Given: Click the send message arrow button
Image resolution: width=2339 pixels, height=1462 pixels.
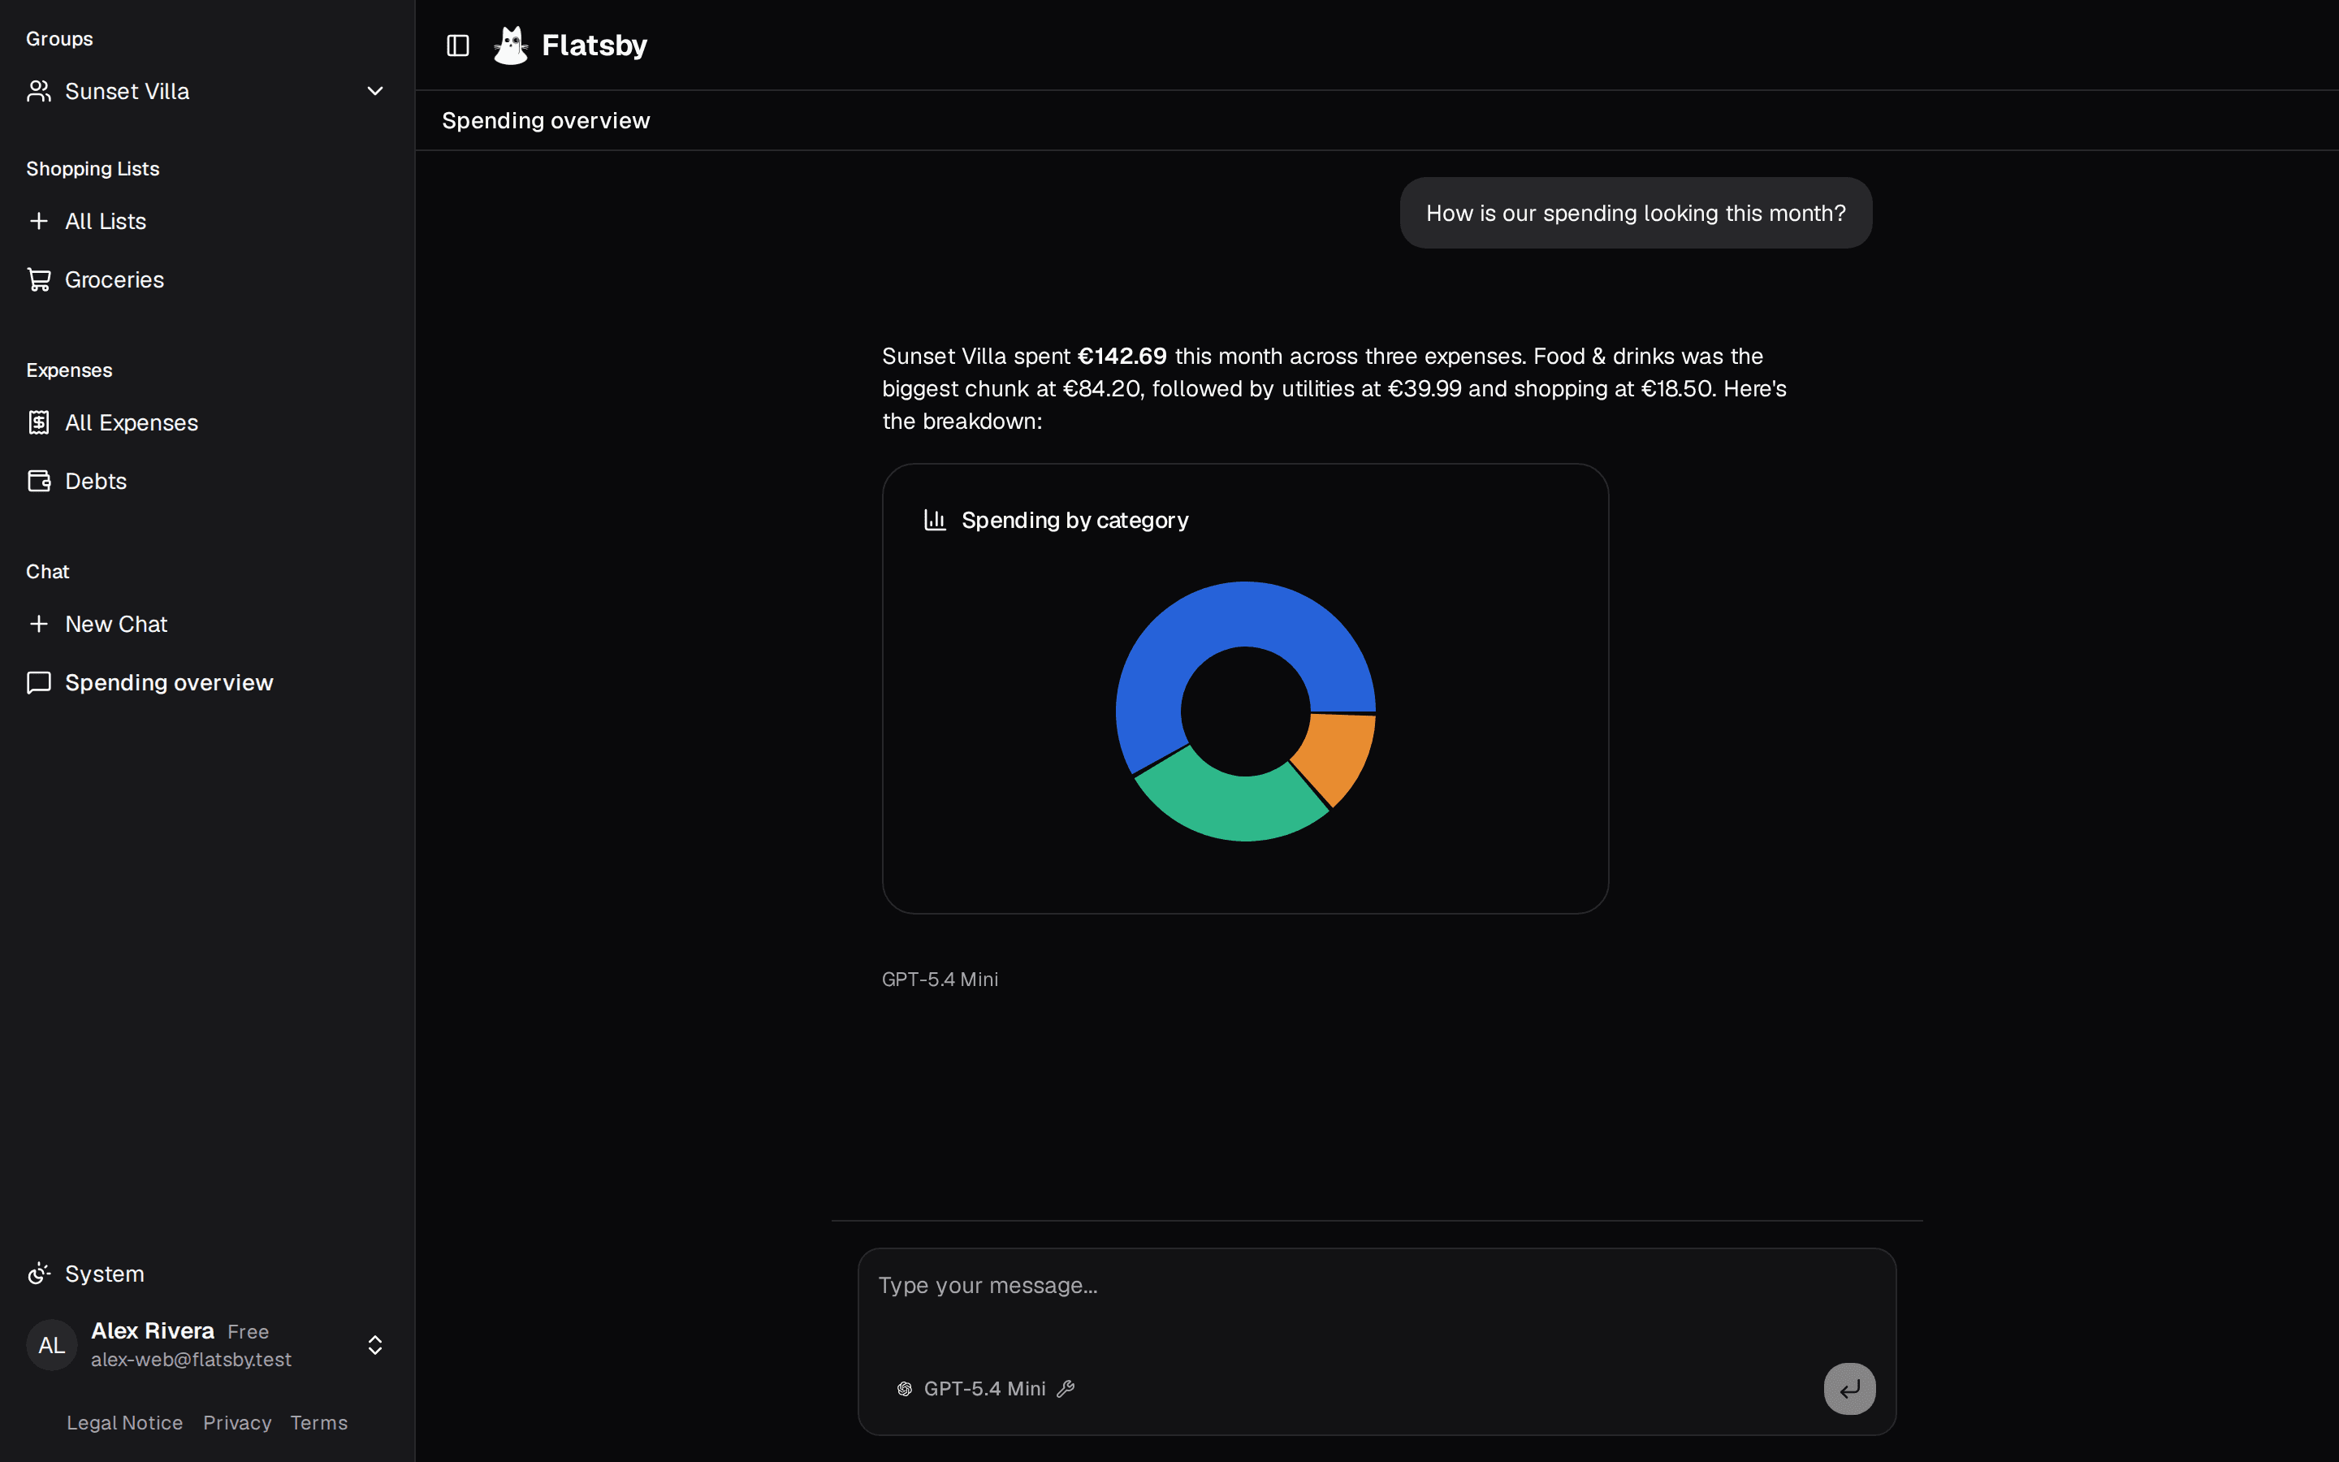Looking at the screenshot, I should 1849,1389.
